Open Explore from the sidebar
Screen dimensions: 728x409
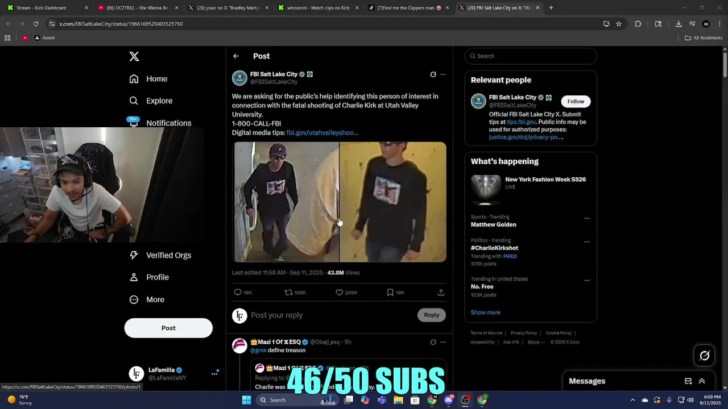click(151, 101)
